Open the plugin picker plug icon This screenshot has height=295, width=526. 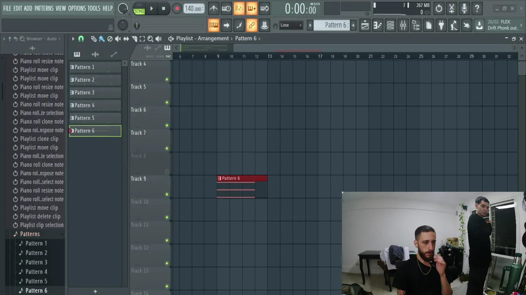pyautogui.click(x=441, y=25)
